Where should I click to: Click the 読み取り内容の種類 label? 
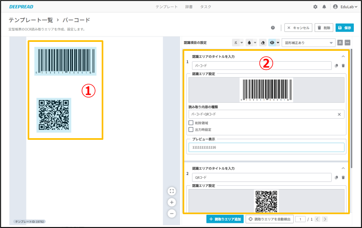(203, 107)
